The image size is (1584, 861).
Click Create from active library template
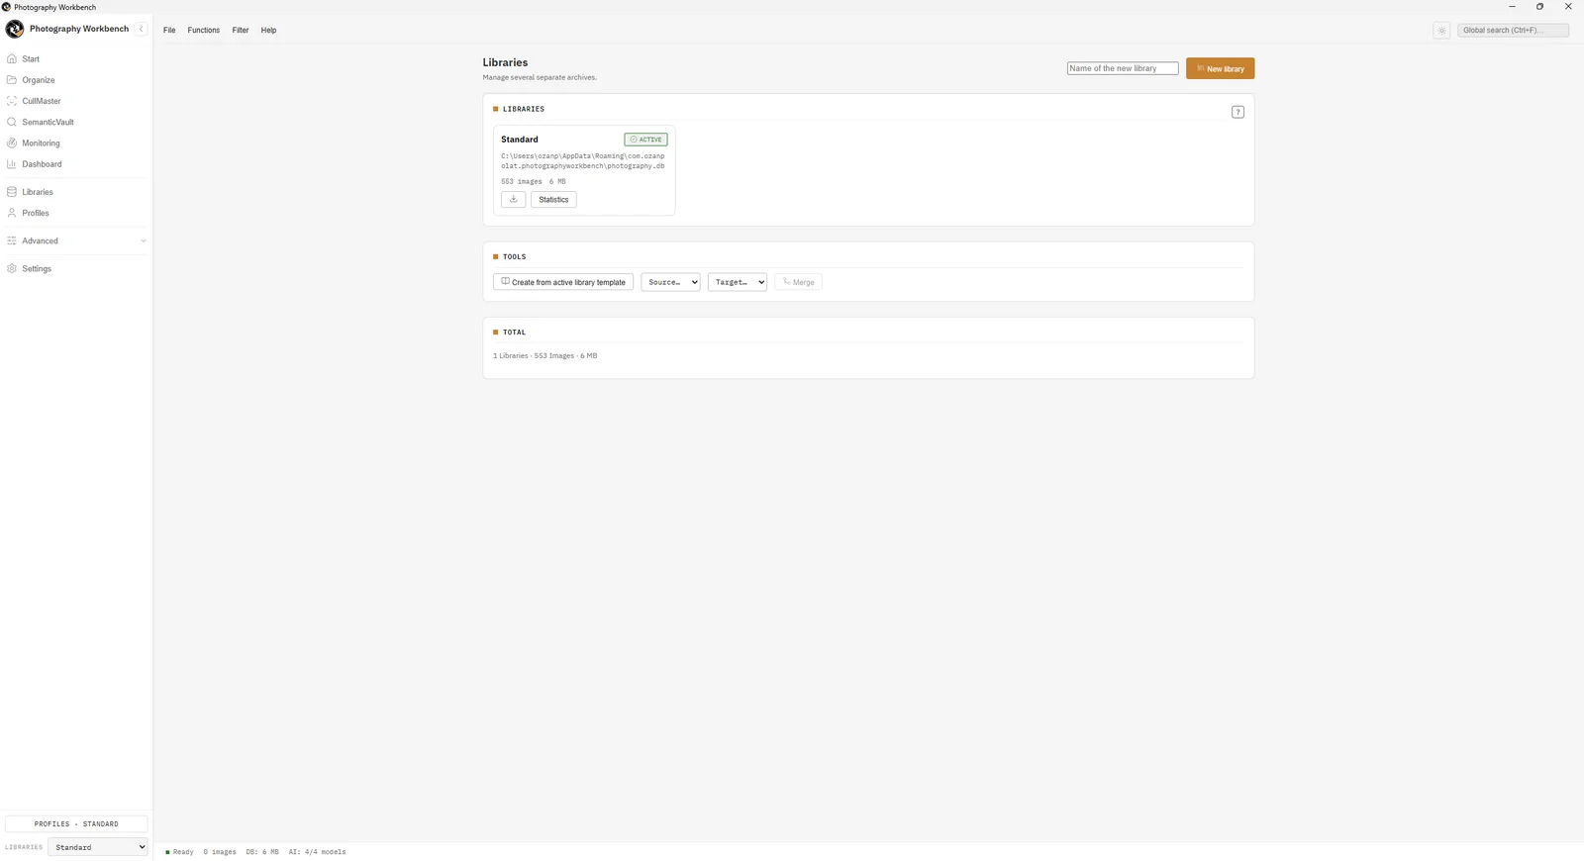(563, 282)
